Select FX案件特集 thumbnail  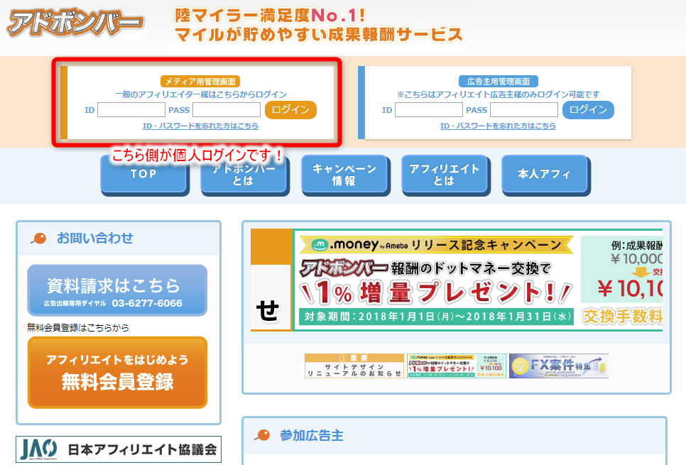pyautogui.click(x=559, y=366)
